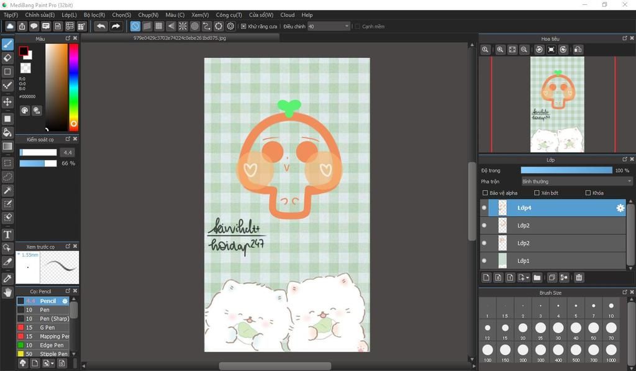The height and width of the screenshot is (371, 636).
Task: Select the Edge Pen brush
Action: click(43, 345)
